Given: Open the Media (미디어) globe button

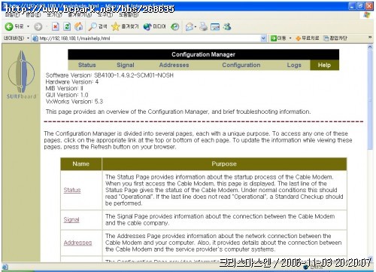Looking at the screenshot, I should click(x=154, y=26).
